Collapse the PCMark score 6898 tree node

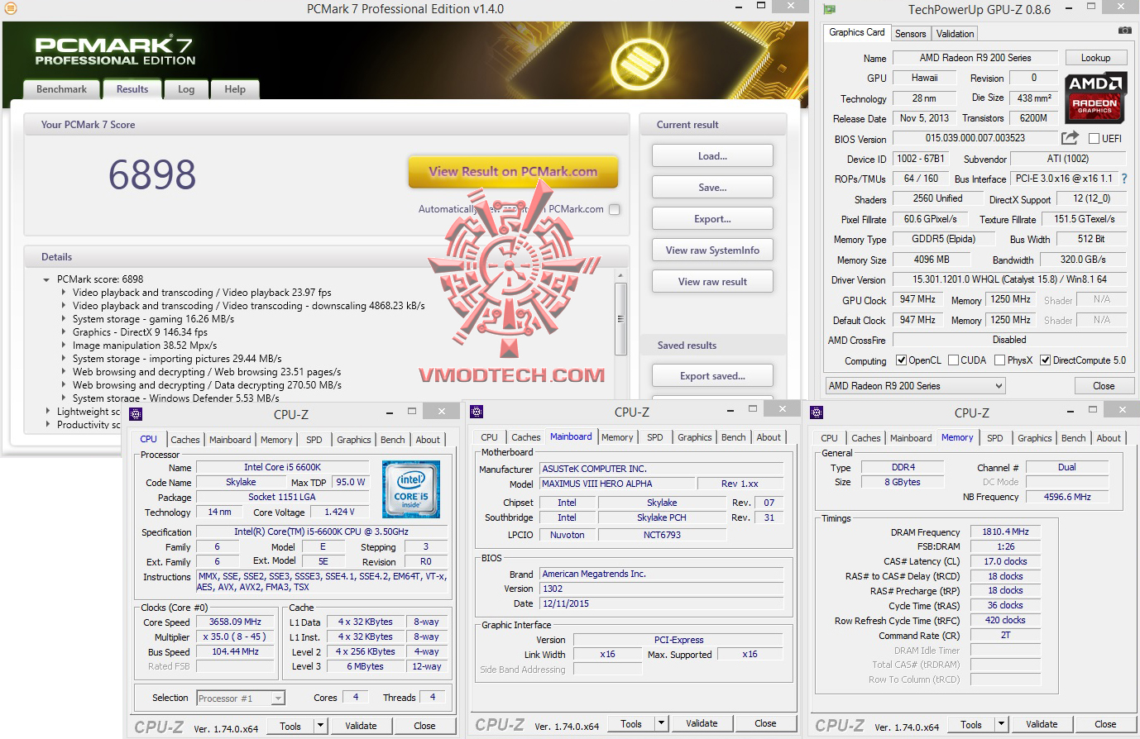click(x=46, y=279)
